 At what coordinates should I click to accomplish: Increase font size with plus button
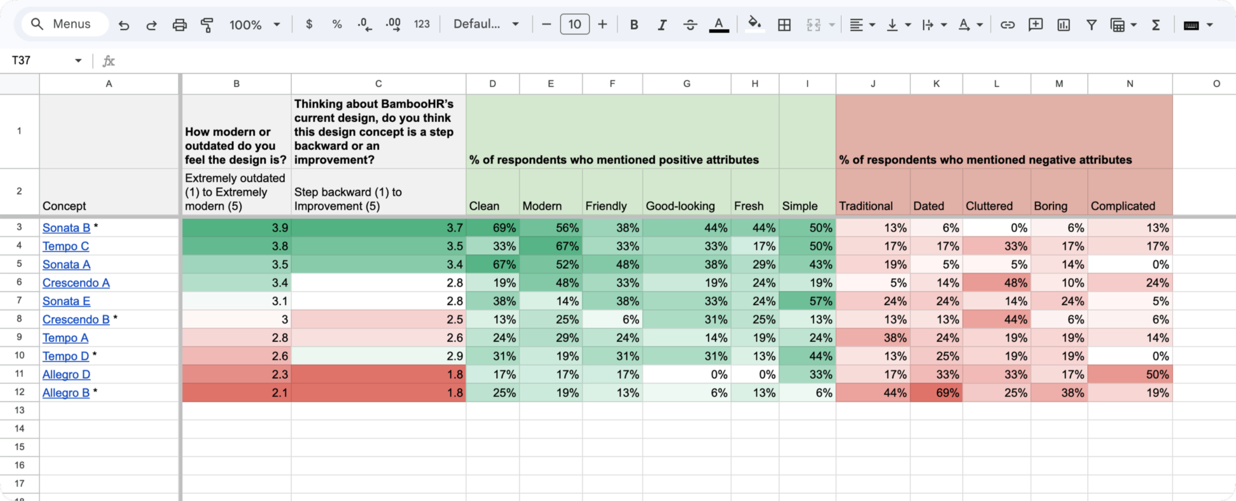(602, 24)
